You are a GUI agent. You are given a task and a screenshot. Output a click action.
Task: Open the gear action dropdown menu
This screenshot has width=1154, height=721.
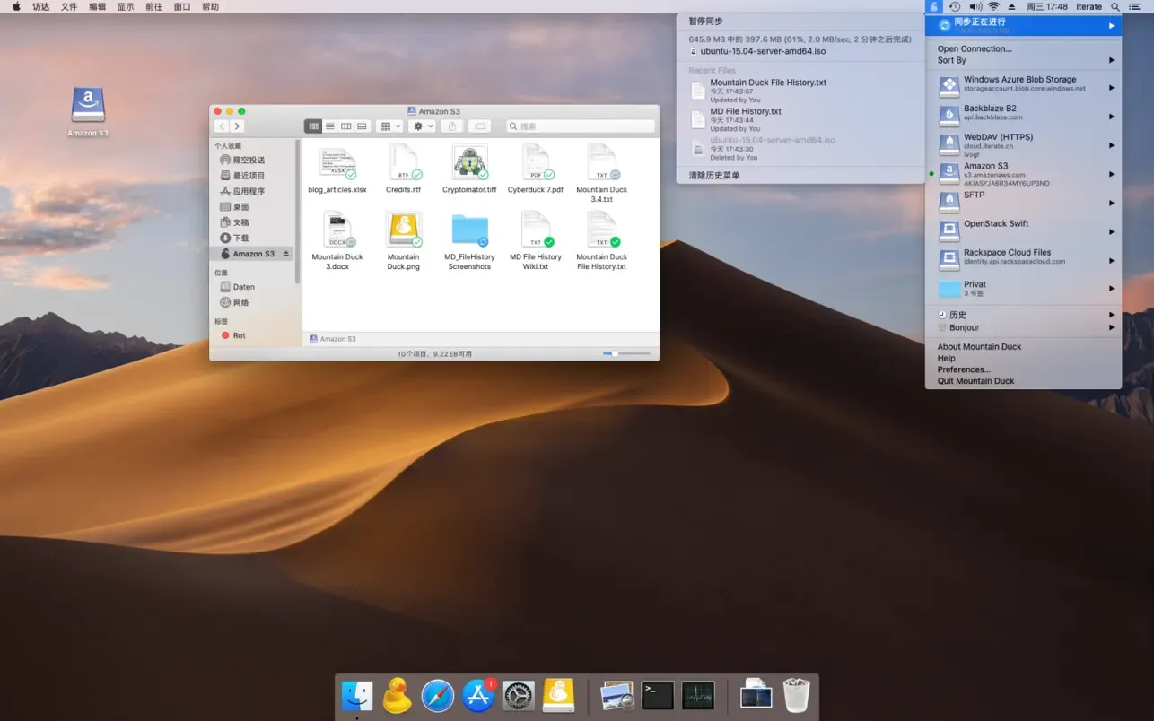(422, 126)
